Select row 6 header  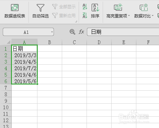click(x=6, y=81)
